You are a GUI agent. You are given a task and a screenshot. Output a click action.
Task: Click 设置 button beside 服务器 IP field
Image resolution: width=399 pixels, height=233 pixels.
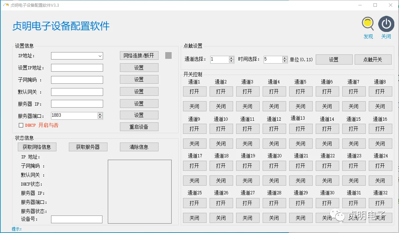(139, 104)
